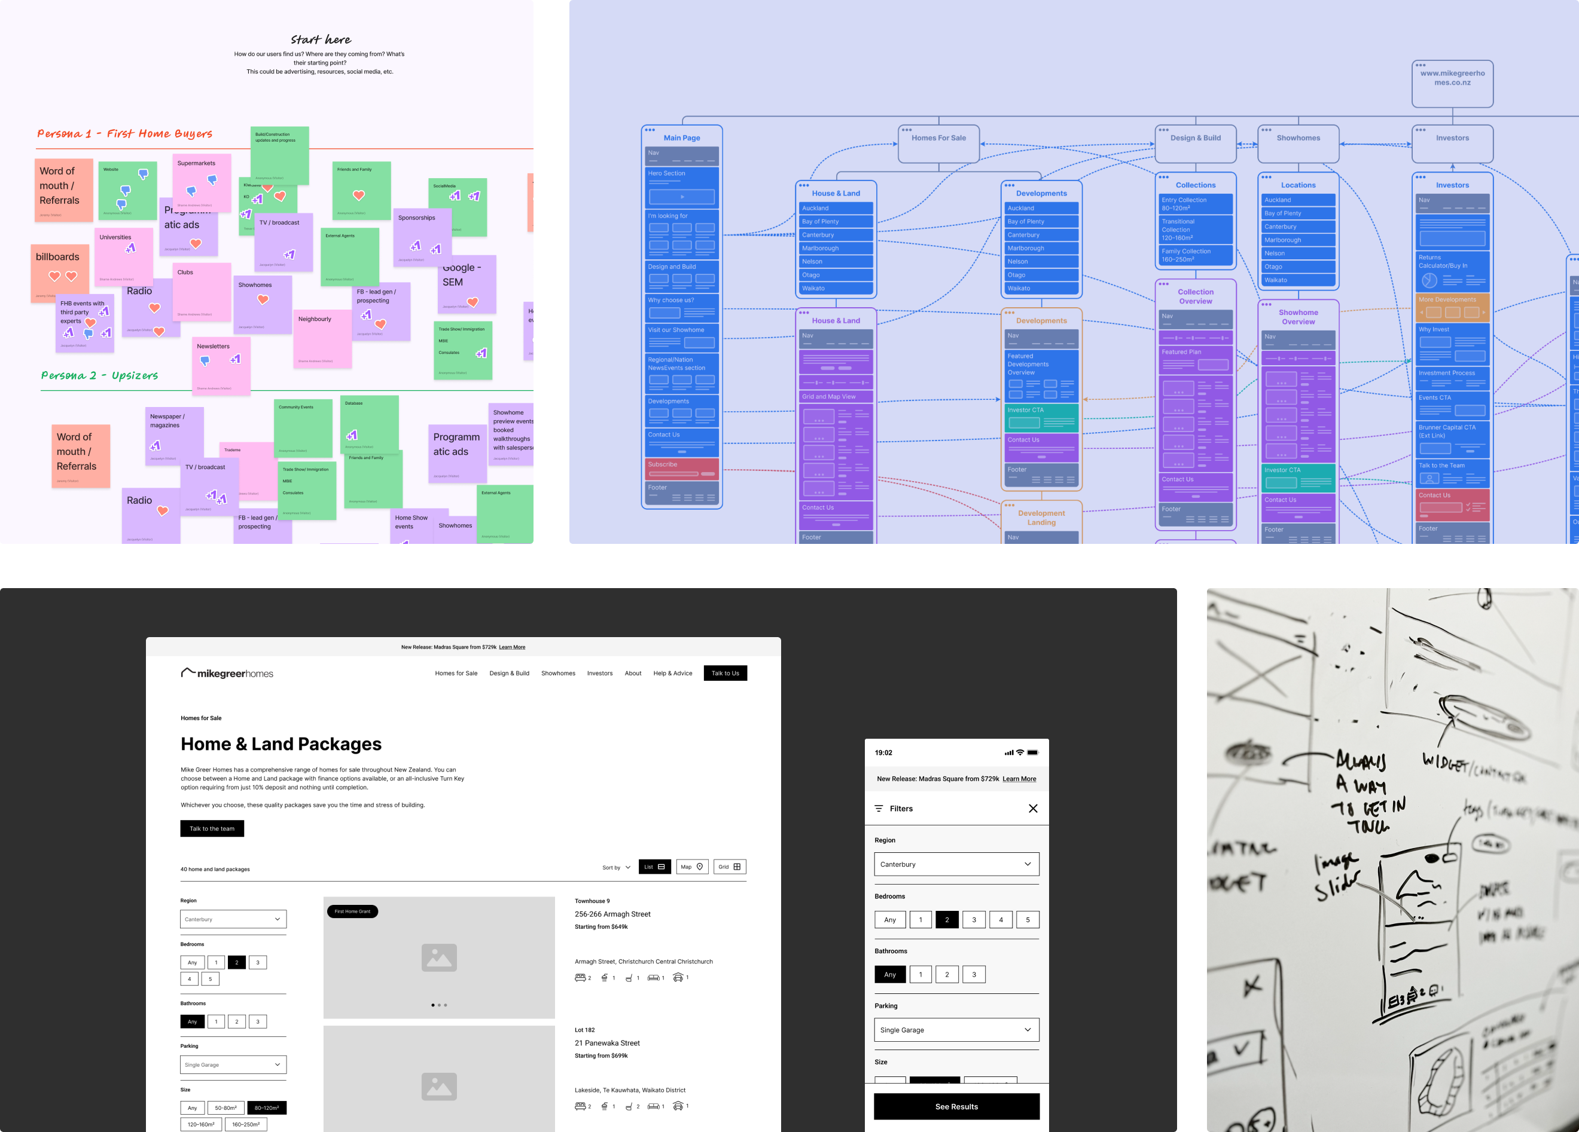1579x1132 pixels.
Task: Select Region dropdown in filter panel
Action: click(x=954, y=864)
